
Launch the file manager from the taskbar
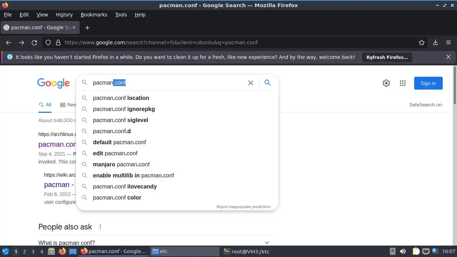[x=51, y=251]
